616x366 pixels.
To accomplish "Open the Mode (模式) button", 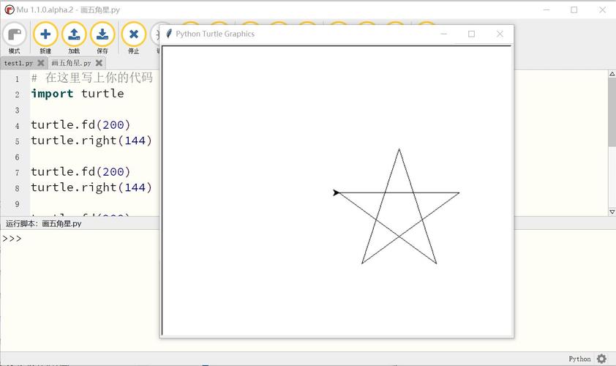I will pyautogui.click(x=15, y=38).
